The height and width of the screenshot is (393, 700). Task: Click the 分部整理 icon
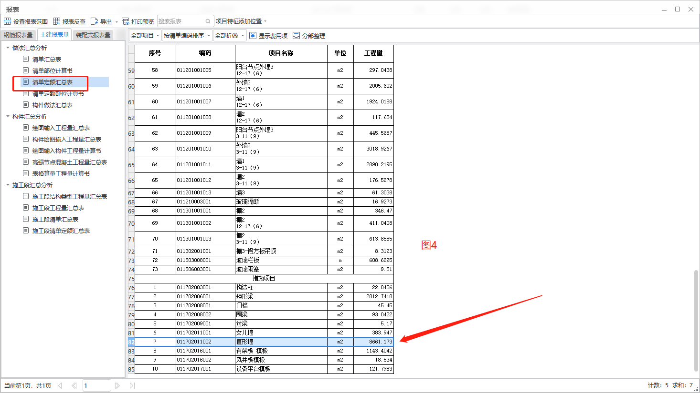coord(297,36)
